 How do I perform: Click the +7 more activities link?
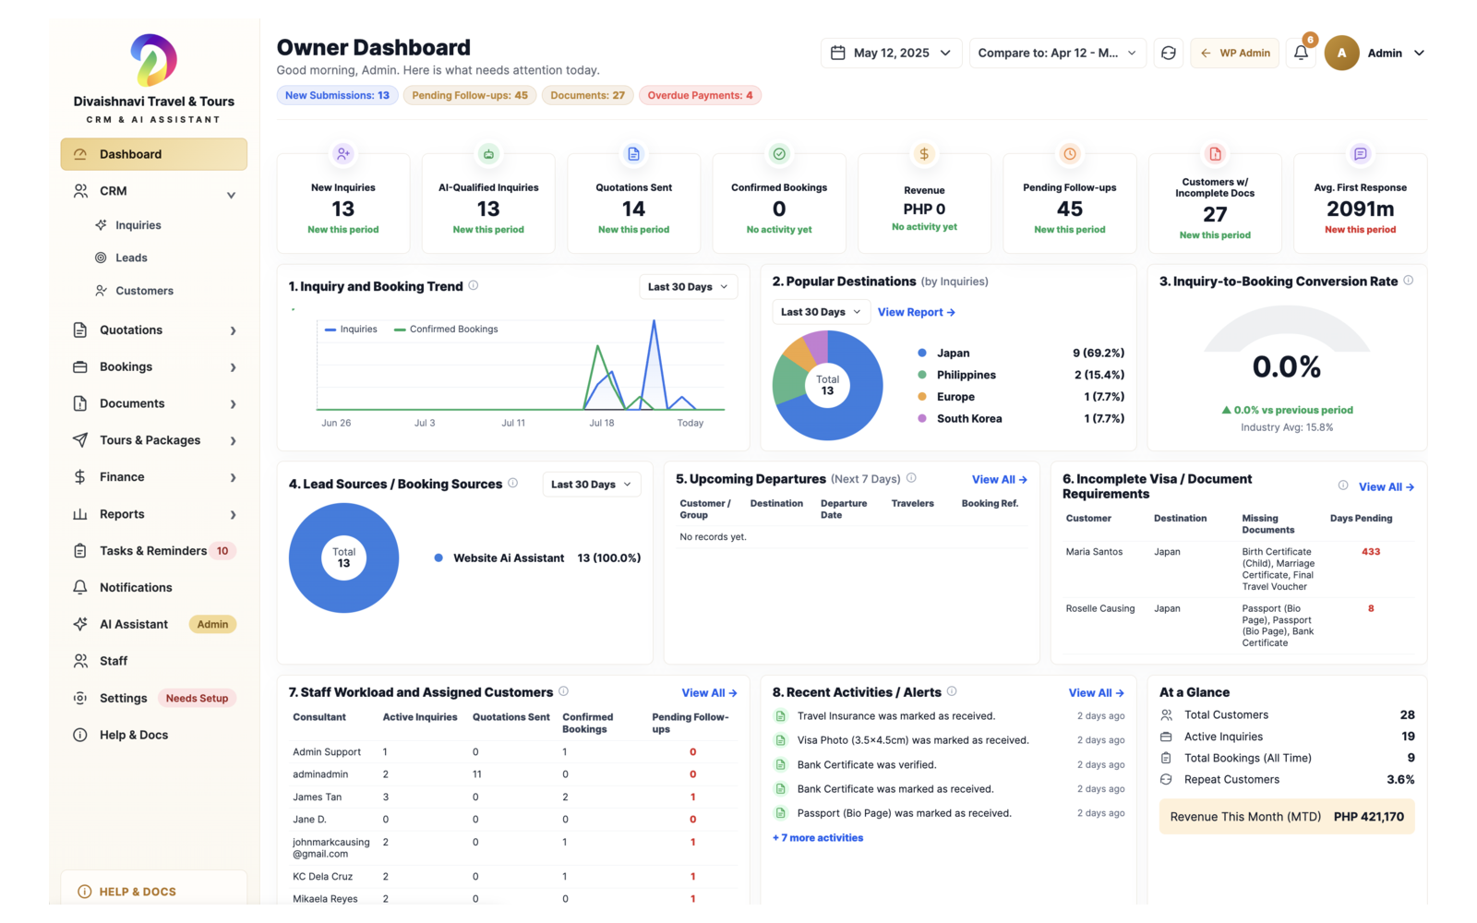point(818,838)
